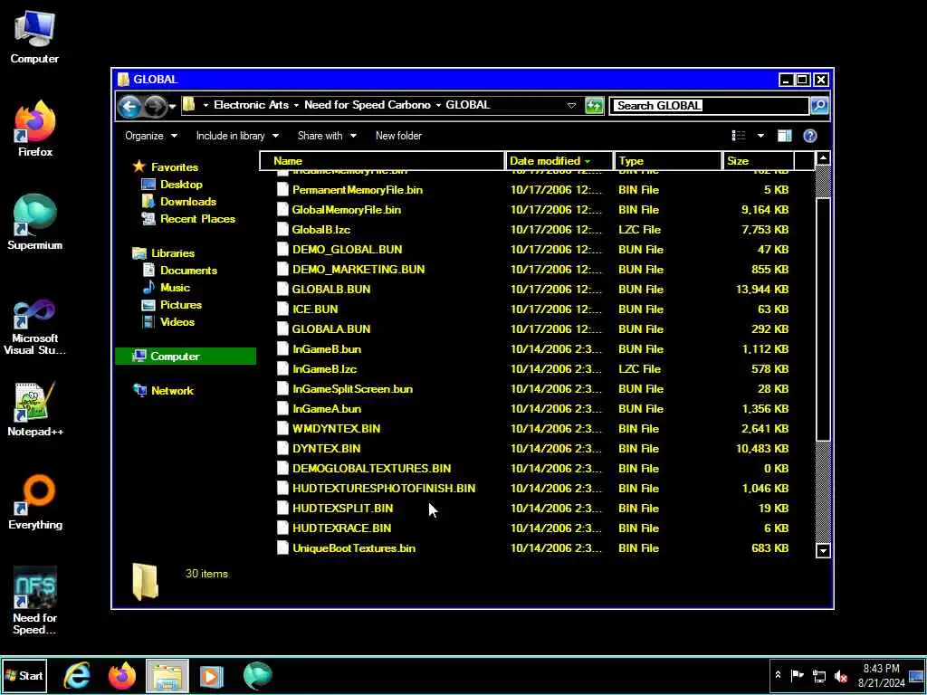
Task: Select the DYNTEX.BIN file
Action: (x=326, y=449)
